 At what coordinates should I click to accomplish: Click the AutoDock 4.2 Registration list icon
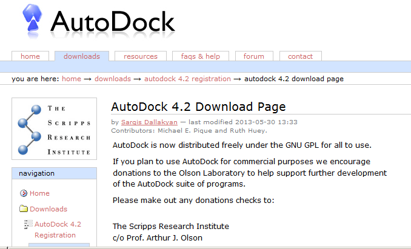click(x=28, y=224)
